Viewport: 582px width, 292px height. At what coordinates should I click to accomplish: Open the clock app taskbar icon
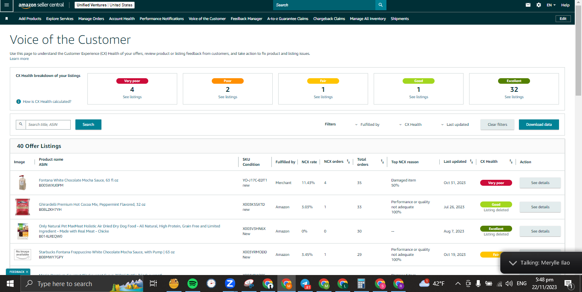coord(211,283)
